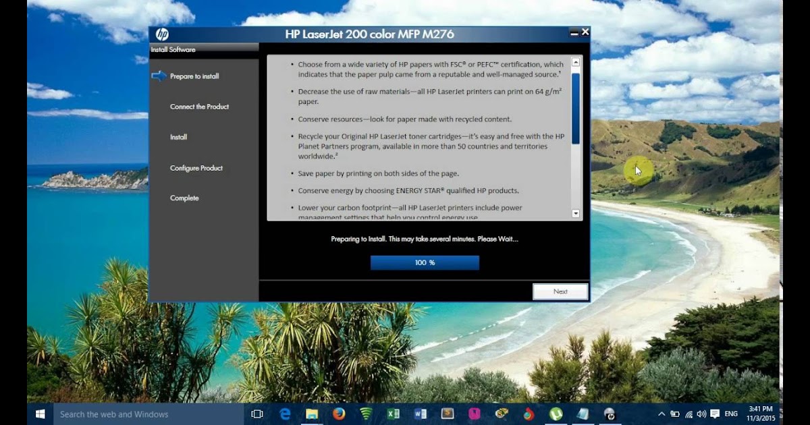
Task: Open the notepad-style icon on taskbar
Action: click(x=583, y=414)
